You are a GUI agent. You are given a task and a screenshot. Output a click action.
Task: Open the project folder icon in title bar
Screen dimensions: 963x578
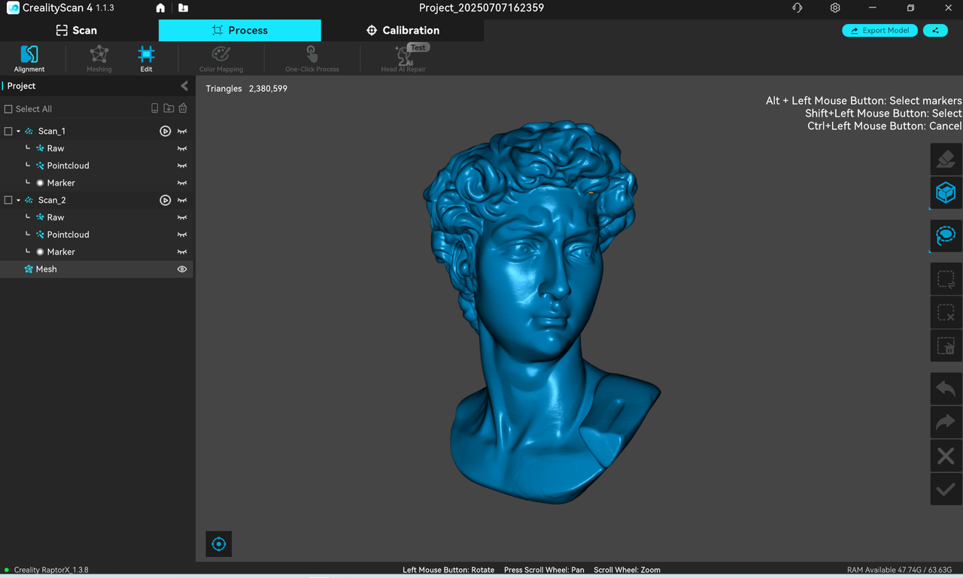coord(183,8)
